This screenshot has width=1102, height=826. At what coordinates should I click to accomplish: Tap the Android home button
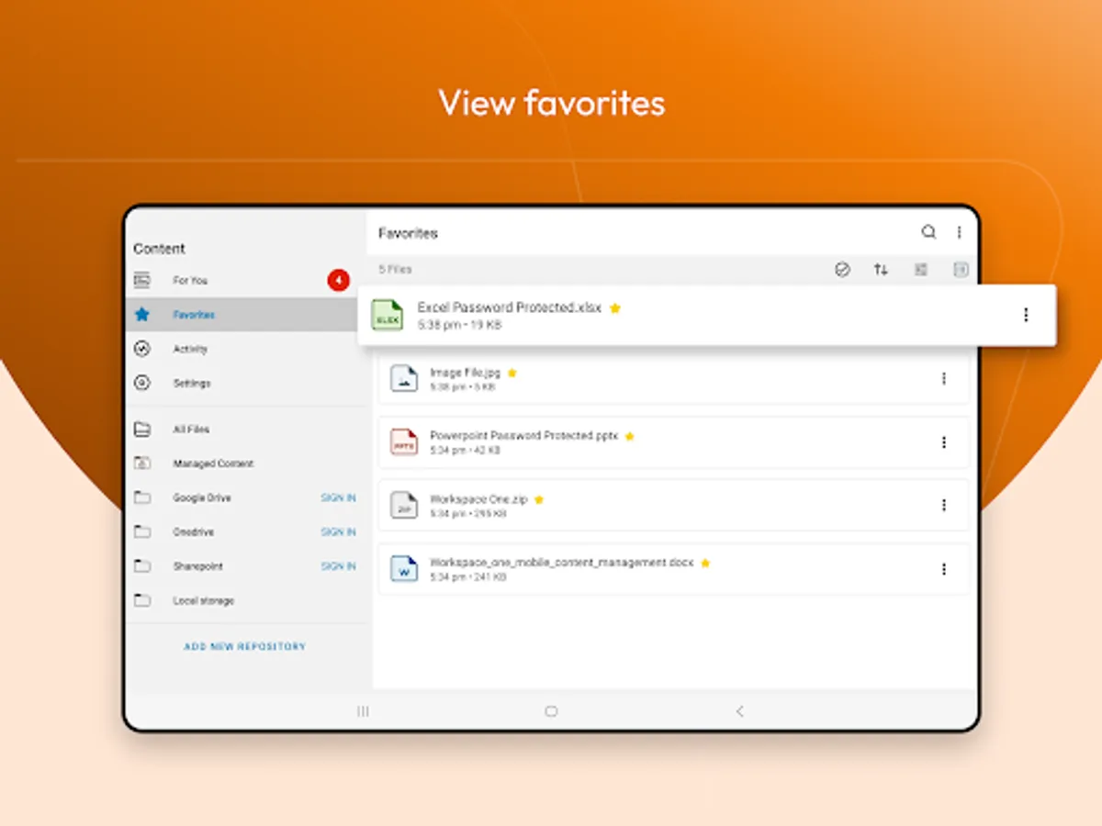(551, 710)
